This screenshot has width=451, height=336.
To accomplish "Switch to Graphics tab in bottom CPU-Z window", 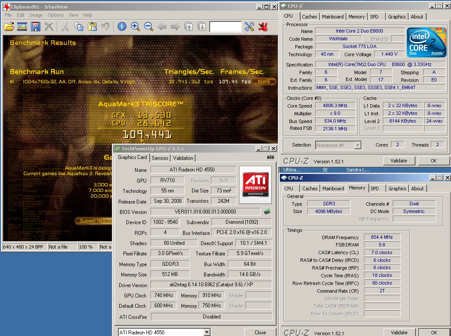I will pos(397,189).
